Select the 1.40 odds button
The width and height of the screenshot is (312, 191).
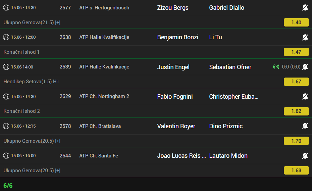click(x=296, y=22)
